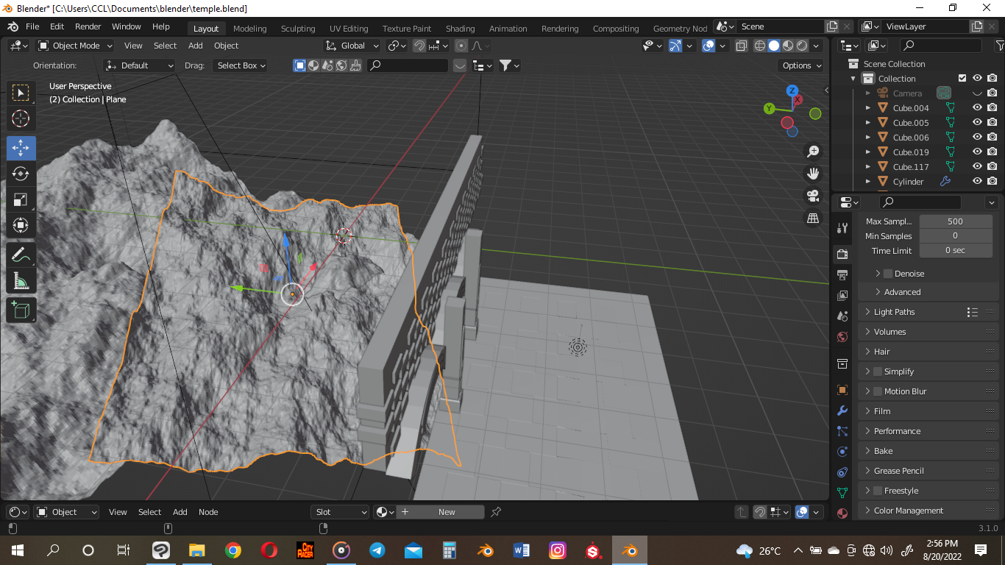1005x565 pixels.
Task: Activate the Cursor tool
Action: pyautogui.click(x=21, y=118)
